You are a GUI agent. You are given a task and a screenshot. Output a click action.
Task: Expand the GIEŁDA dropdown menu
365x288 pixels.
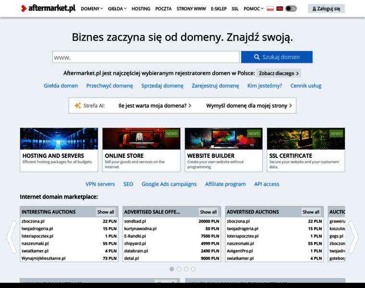pos(117,9)
